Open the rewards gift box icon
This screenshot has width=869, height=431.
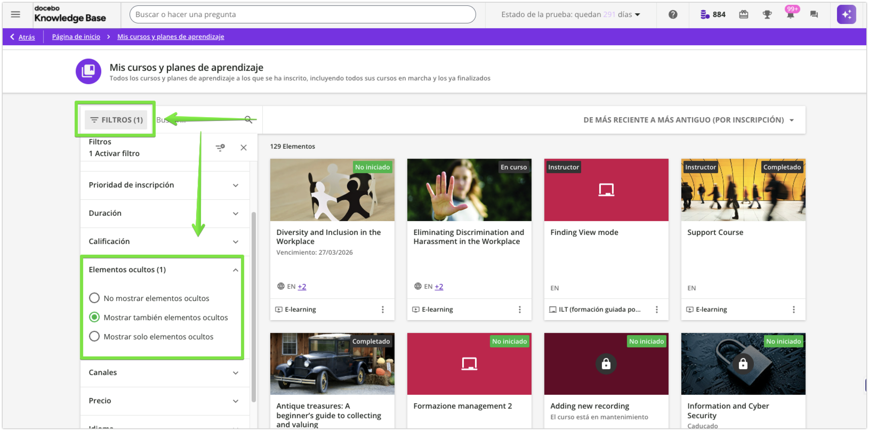(743, 14)
